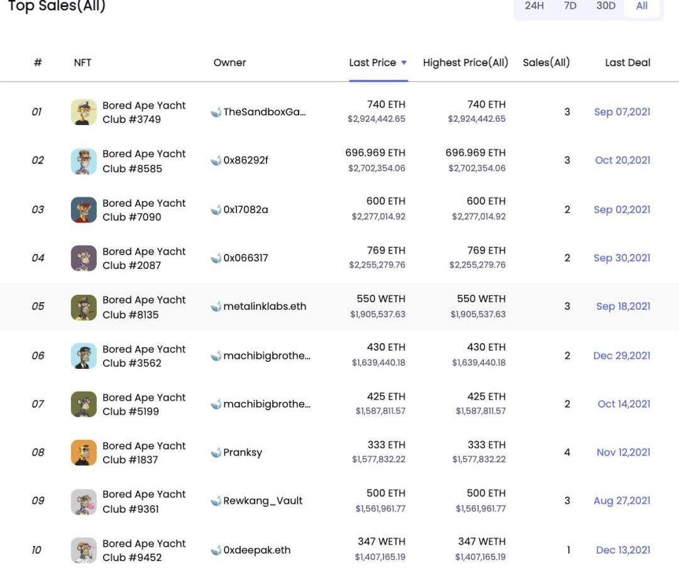Click the NFT column header
Image resolution: width=679 pixels, height=568 pixels.
tap(82, 63)
